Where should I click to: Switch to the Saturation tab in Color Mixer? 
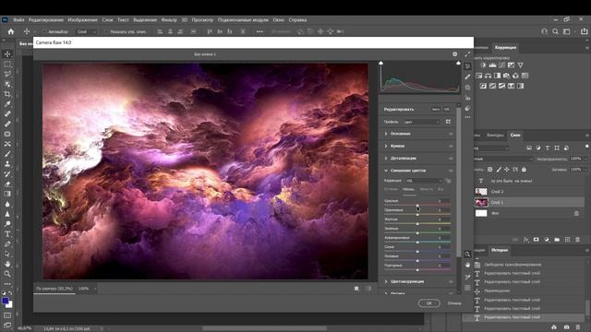click(x=408, y=189)
